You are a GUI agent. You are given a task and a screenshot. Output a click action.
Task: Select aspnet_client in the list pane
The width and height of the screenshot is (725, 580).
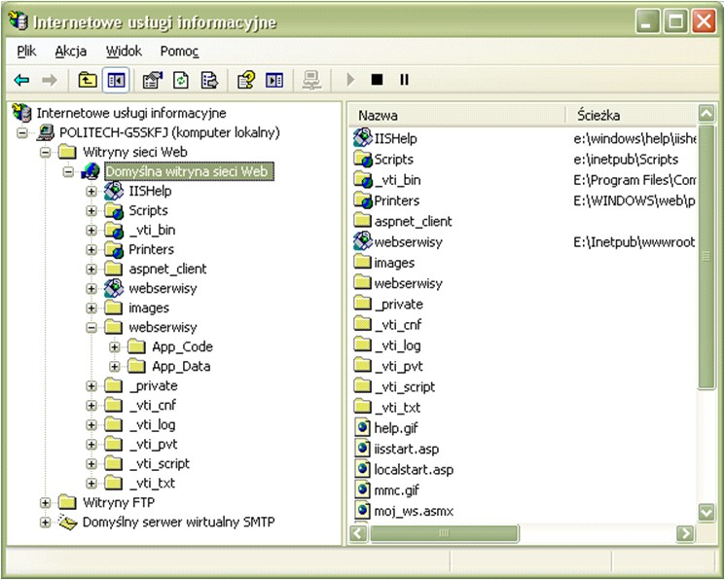pyautogui.click(x=403, y=221)
